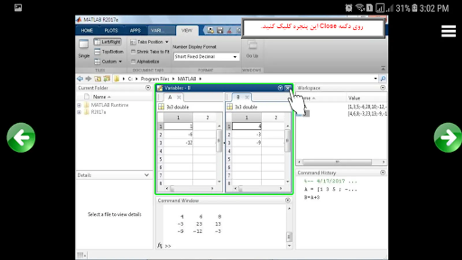
Task: Open the Current Folder panel actions menu
Action: pos(148,88)
